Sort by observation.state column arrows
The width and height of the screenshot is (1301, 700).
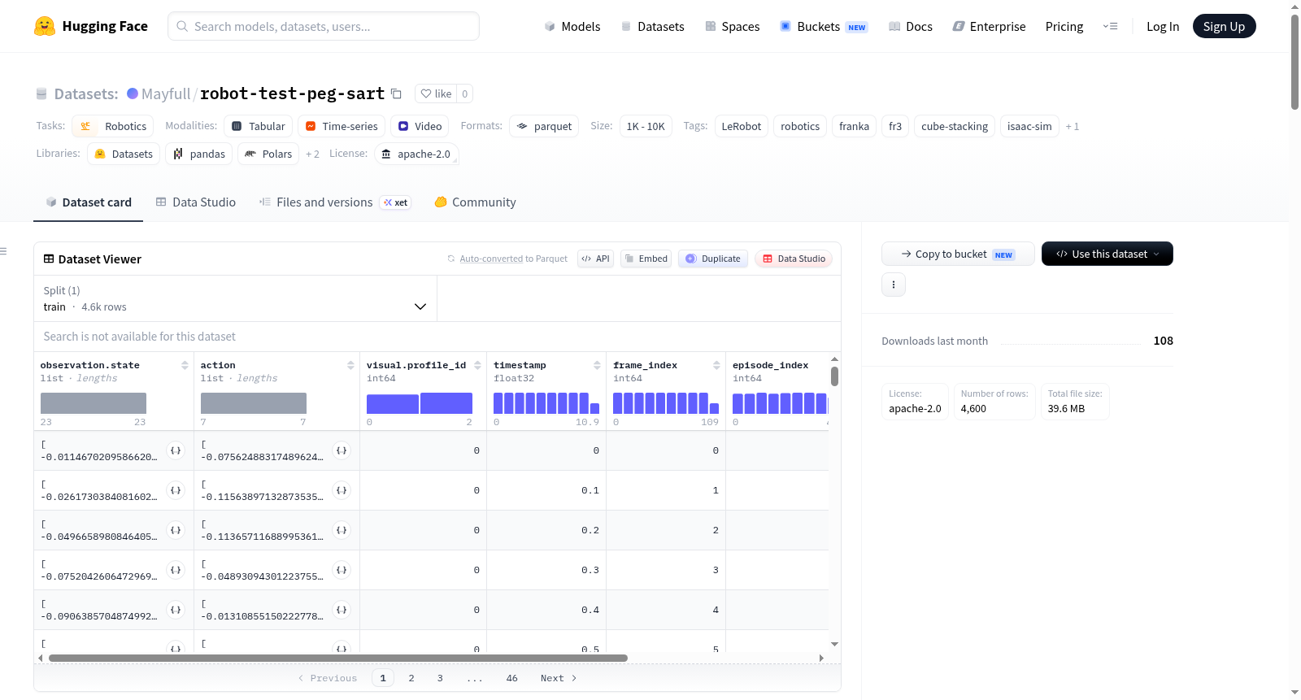(x=185, y=365)
